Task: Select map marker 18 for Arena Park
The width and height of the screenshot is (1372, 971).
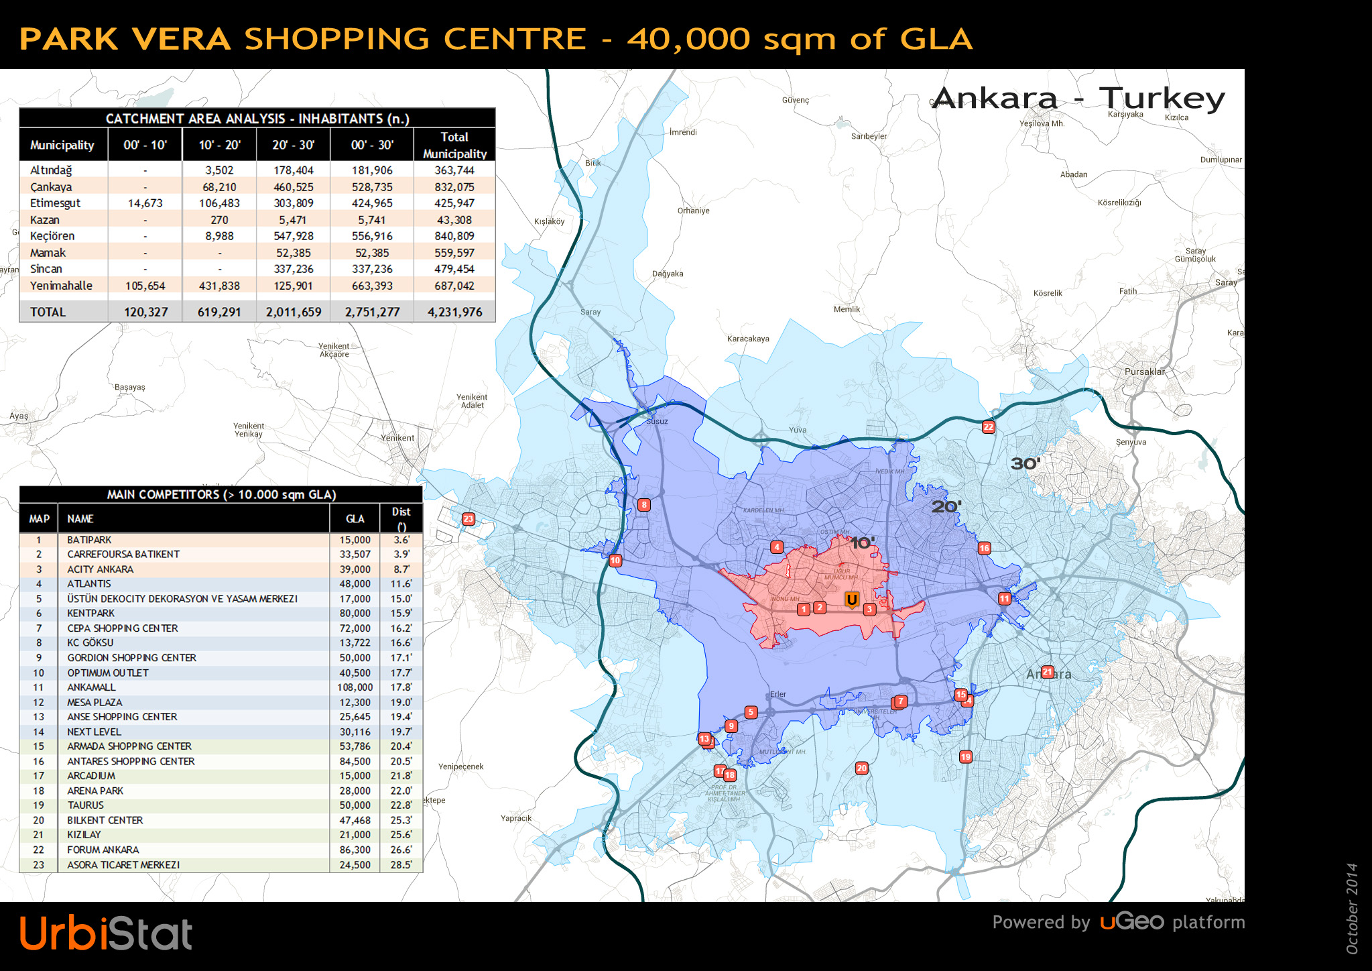Action: tap(730, 775)
